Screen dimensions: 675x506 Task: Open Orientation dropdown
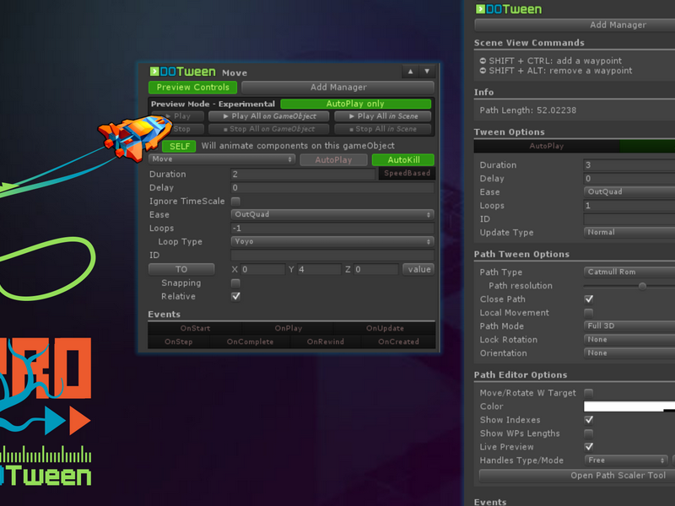click(629, 353)
